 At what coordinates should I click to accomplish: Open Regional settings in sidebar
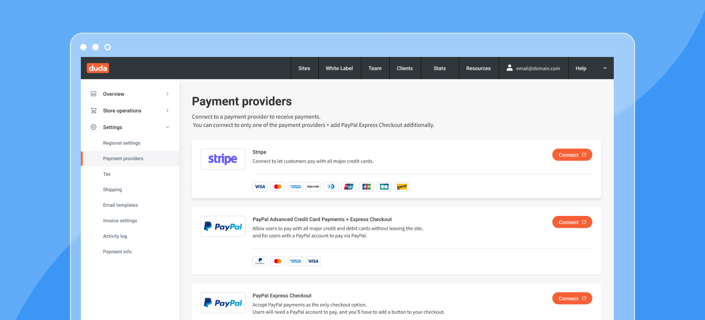coord(122,143)
